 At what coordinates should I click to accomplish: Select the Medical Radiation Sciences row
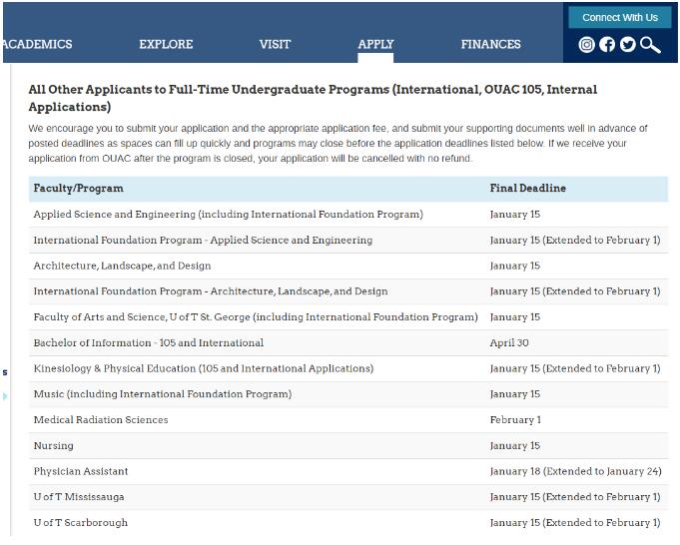pos(101,420)
